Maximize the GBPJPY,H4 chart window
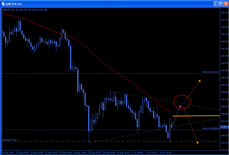229x155 pixels. (221, 4)
